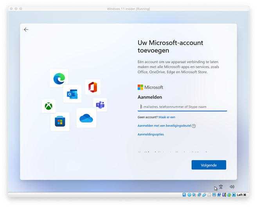
Task: Open the VirtualBox network adapter status icon
Action: [x=199, y=195]
